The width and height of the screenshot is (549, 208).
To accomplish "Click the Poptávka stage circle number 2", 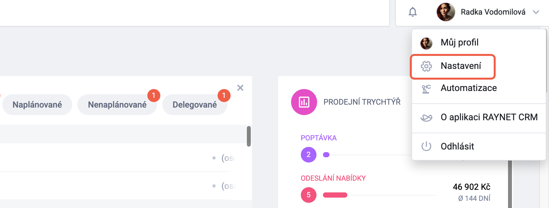I will 308,155.
